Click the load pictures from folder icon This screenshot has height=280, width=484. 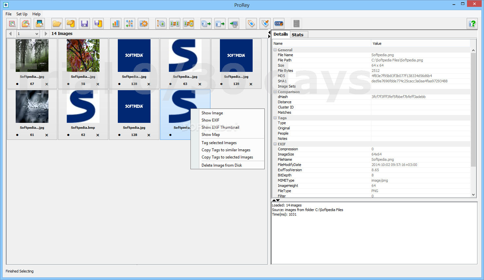point(26,24)
